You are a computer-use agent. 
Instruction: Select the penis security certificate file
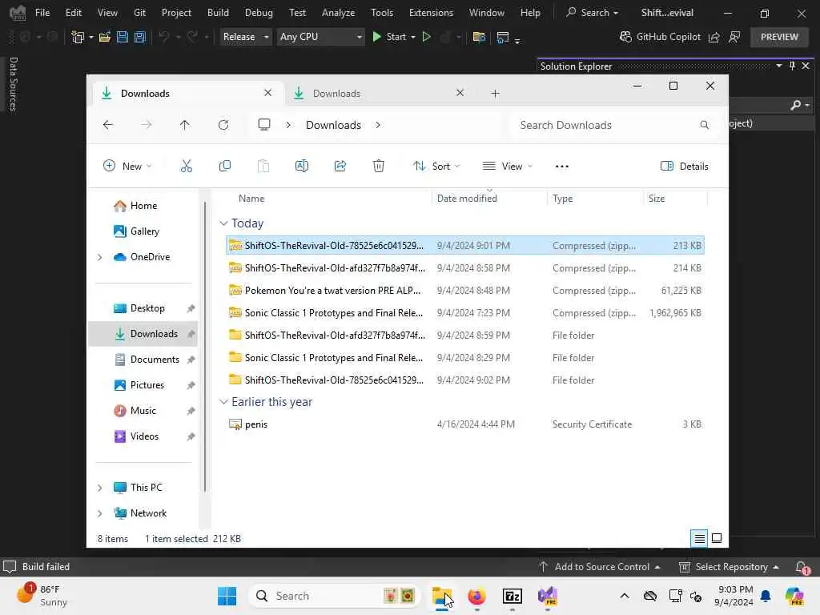click(465, 424)
